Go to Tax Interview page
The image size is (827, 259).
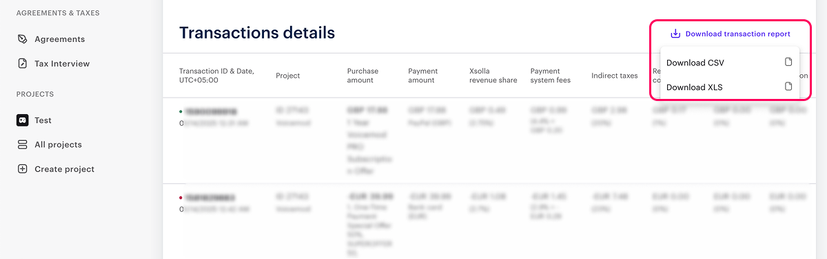pos(62,63)
